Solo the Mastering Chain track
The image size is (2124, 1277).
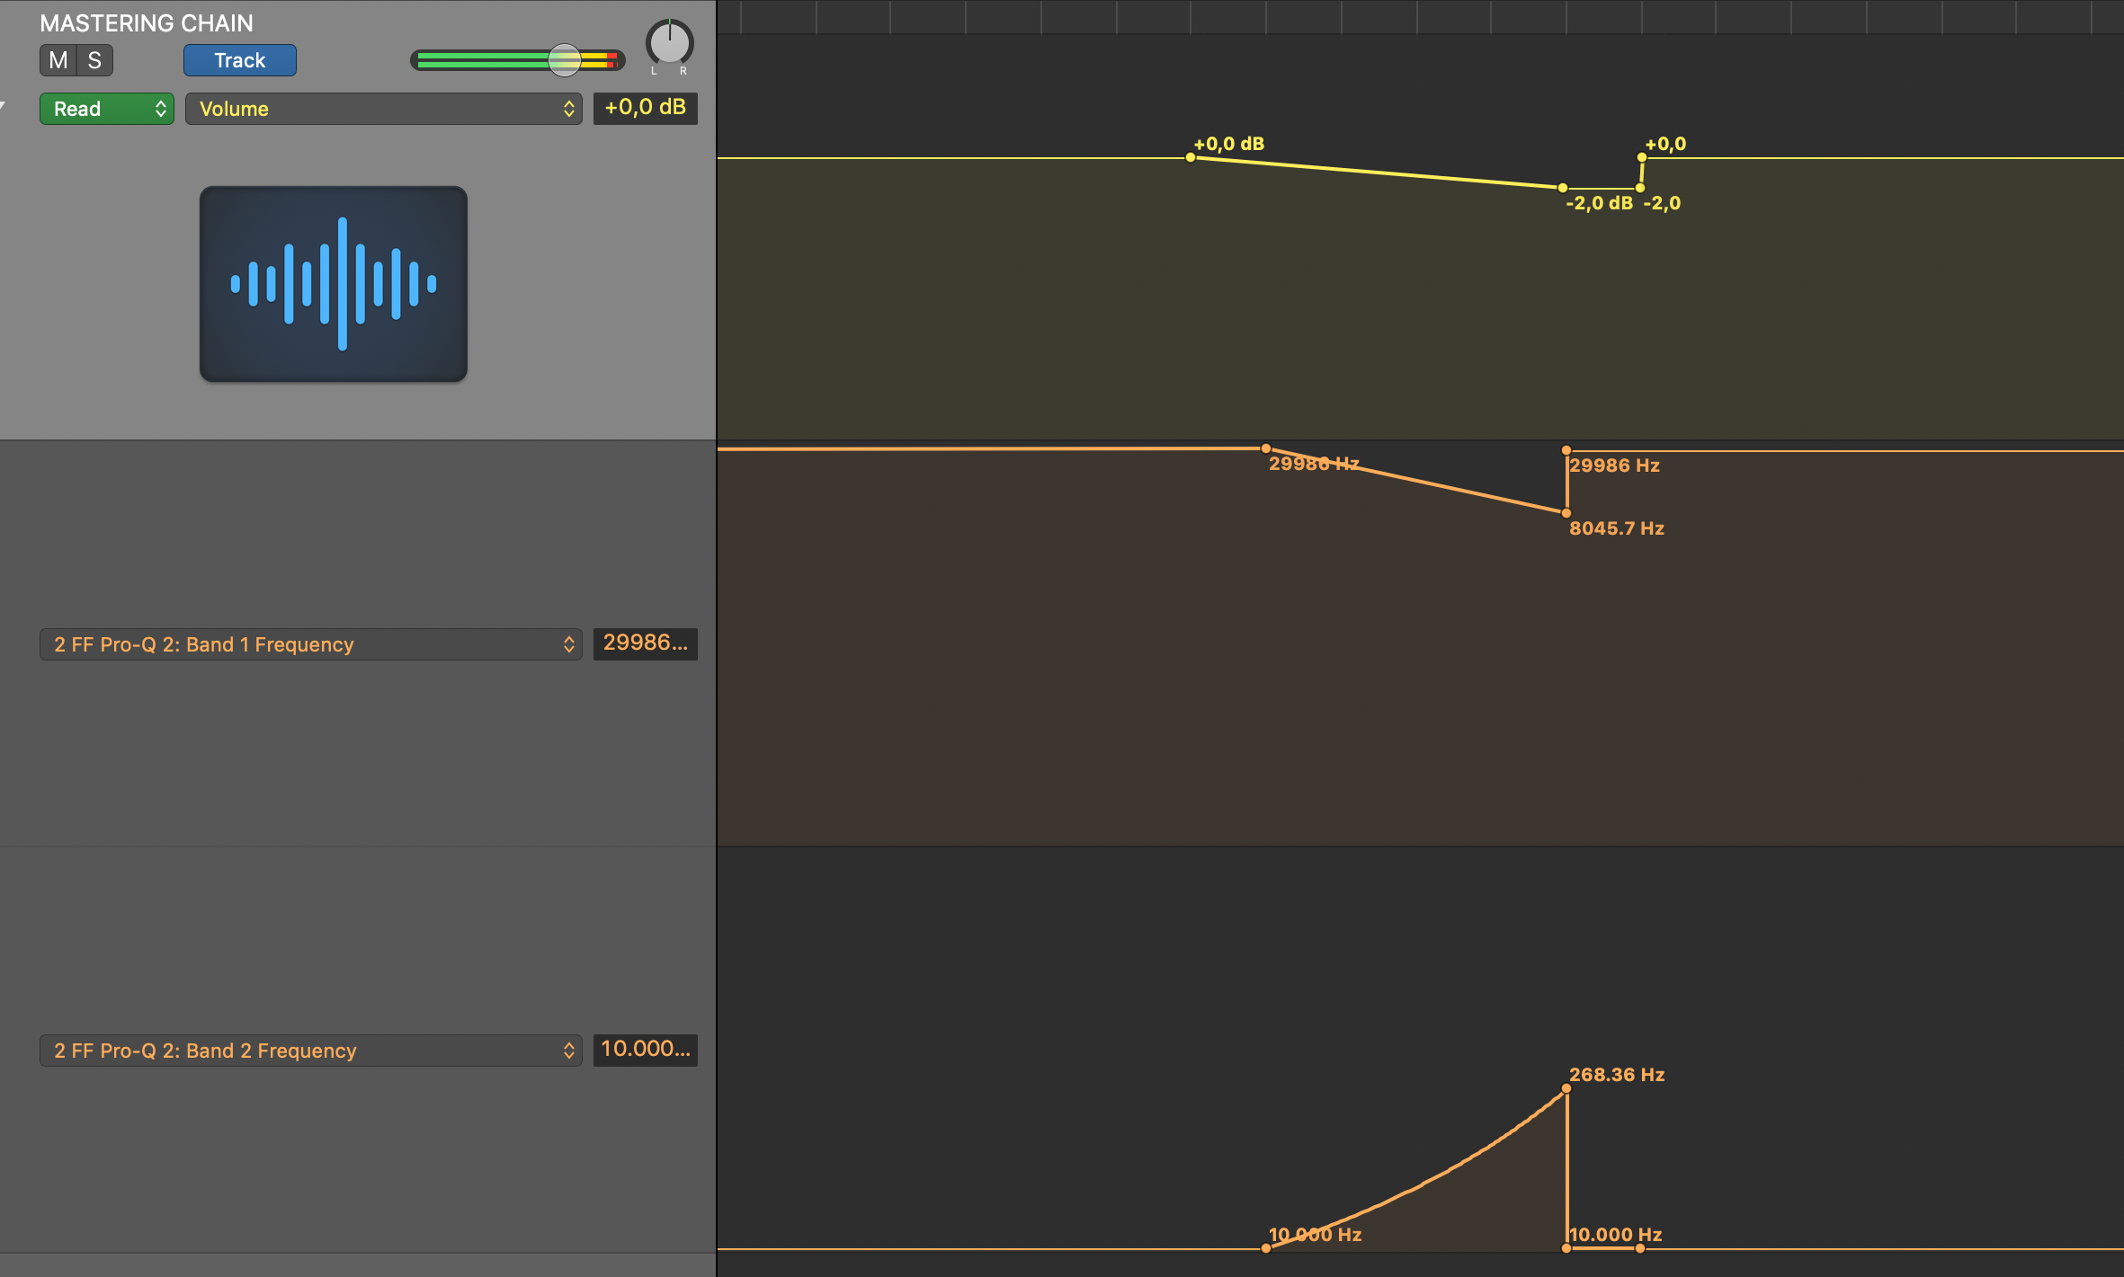click(x=93, y=60)
